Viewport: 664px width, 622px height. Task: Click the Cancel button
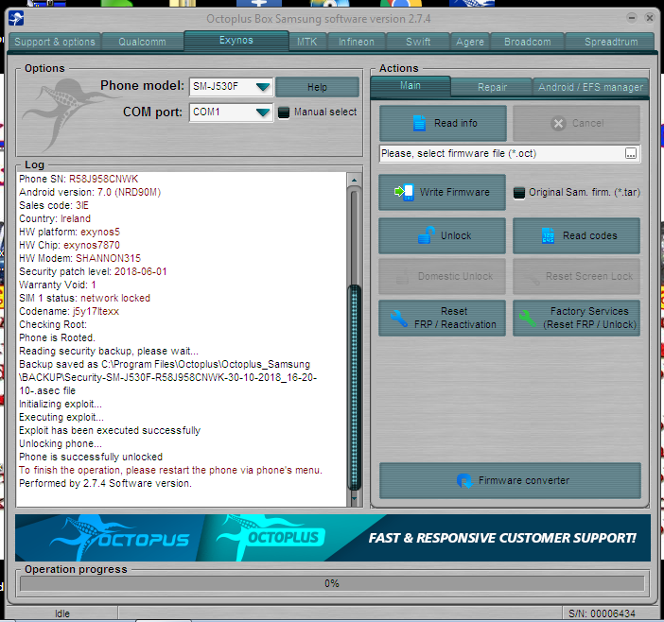click(x=576, y=123)
